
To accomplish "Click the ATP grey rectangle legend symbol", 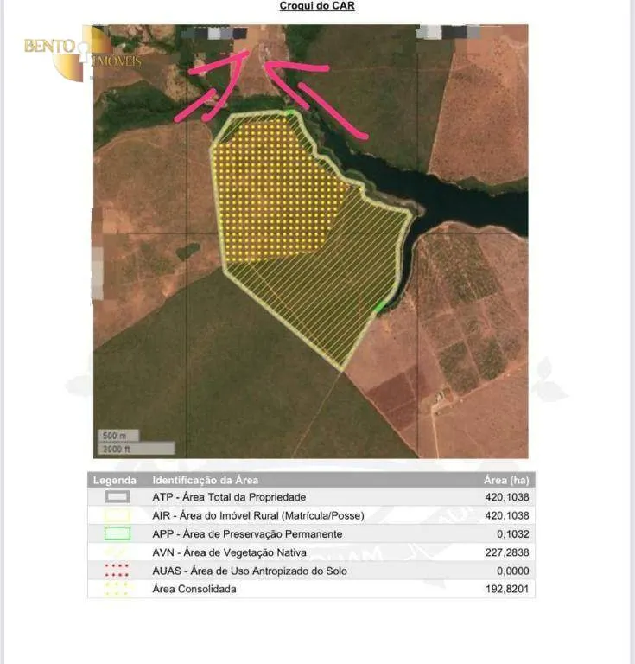I will (117, 497).
